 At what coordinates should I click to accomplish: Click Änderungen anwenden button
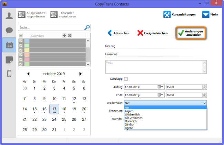[x=191, y=33]
